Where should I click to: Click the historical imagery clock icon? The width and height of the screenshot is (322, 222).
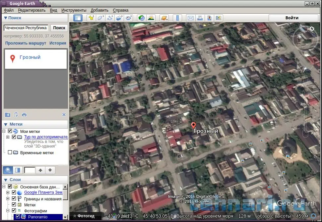point(141,18)
